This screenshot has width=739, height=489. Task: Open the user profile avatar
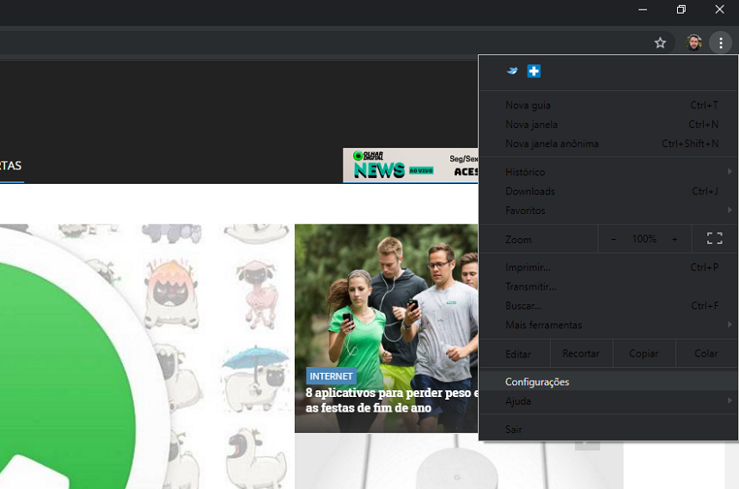(x=693, y=43)
